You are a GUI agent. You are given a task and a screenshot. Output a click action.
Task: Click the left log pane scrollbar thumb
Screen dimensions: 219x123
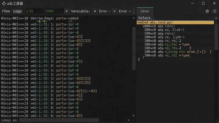[134, 48]
